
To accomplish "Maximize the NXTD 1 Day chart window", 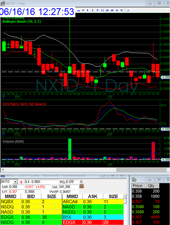I will coord(159,3).
